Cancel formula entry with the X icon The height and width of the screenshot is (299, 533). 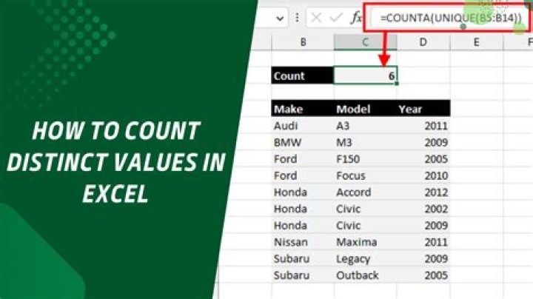tap(316, 18)
